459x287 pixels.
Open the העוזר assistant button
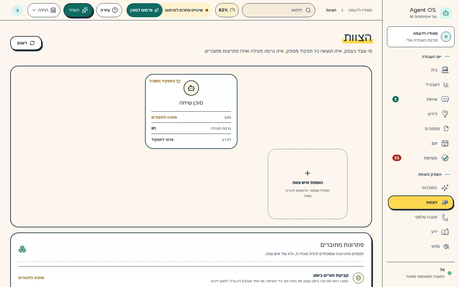(78, 10)
